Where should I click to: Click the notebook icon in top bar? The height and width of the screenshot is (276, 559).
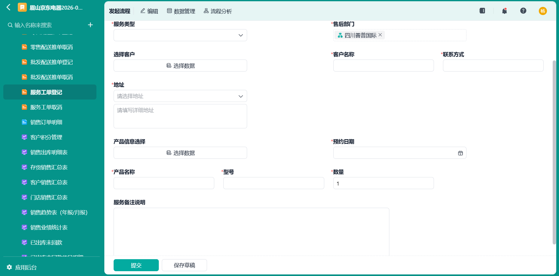482,11
